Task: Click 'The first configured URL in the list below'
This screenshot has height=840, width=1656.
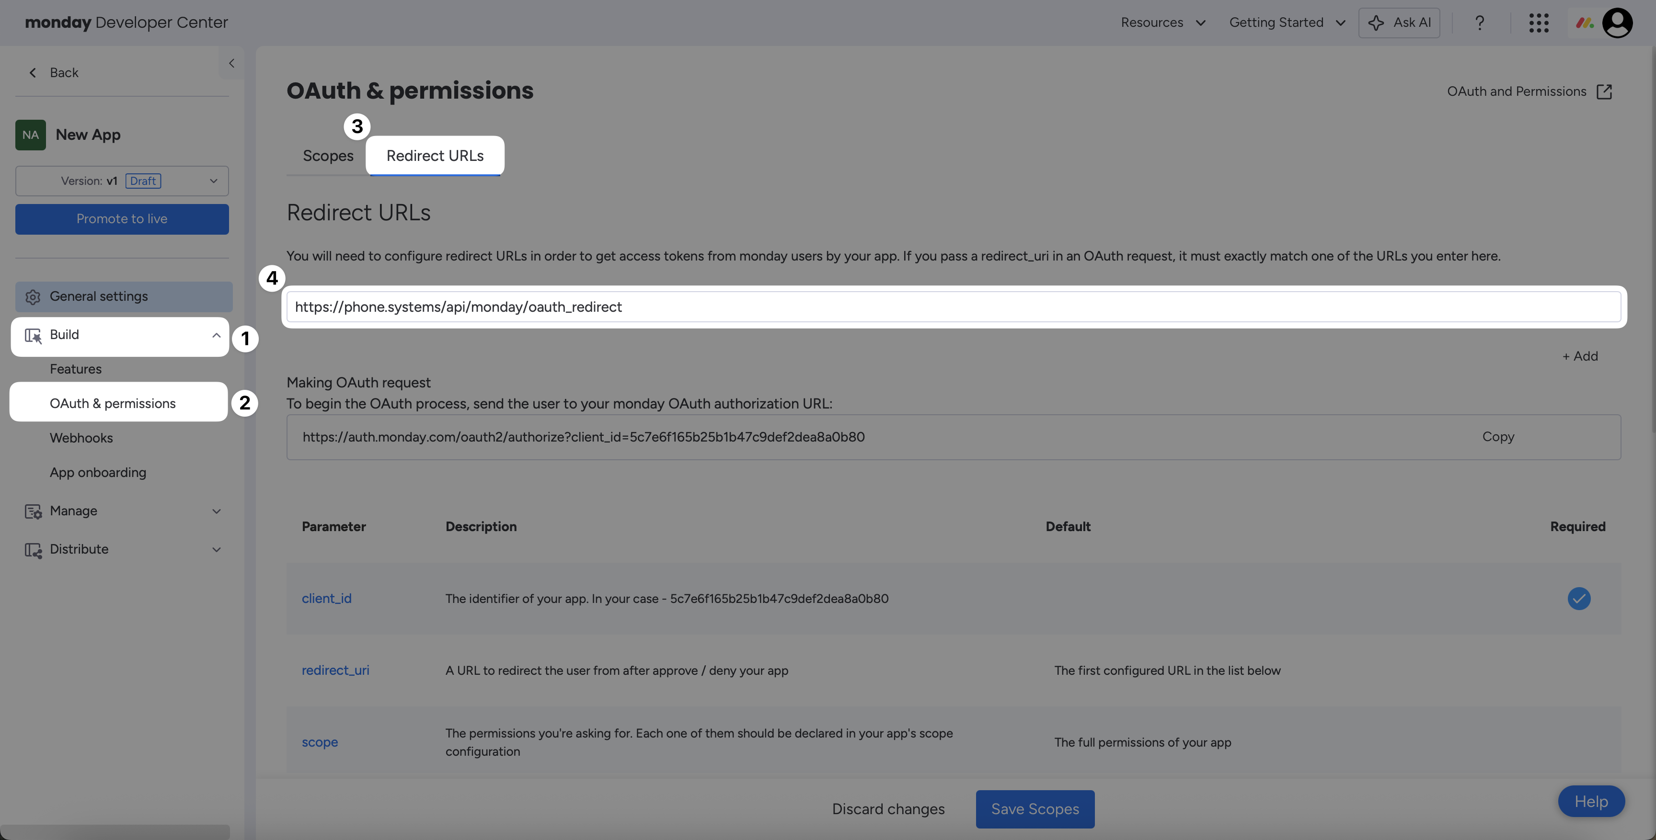Action: point(1167,671)
